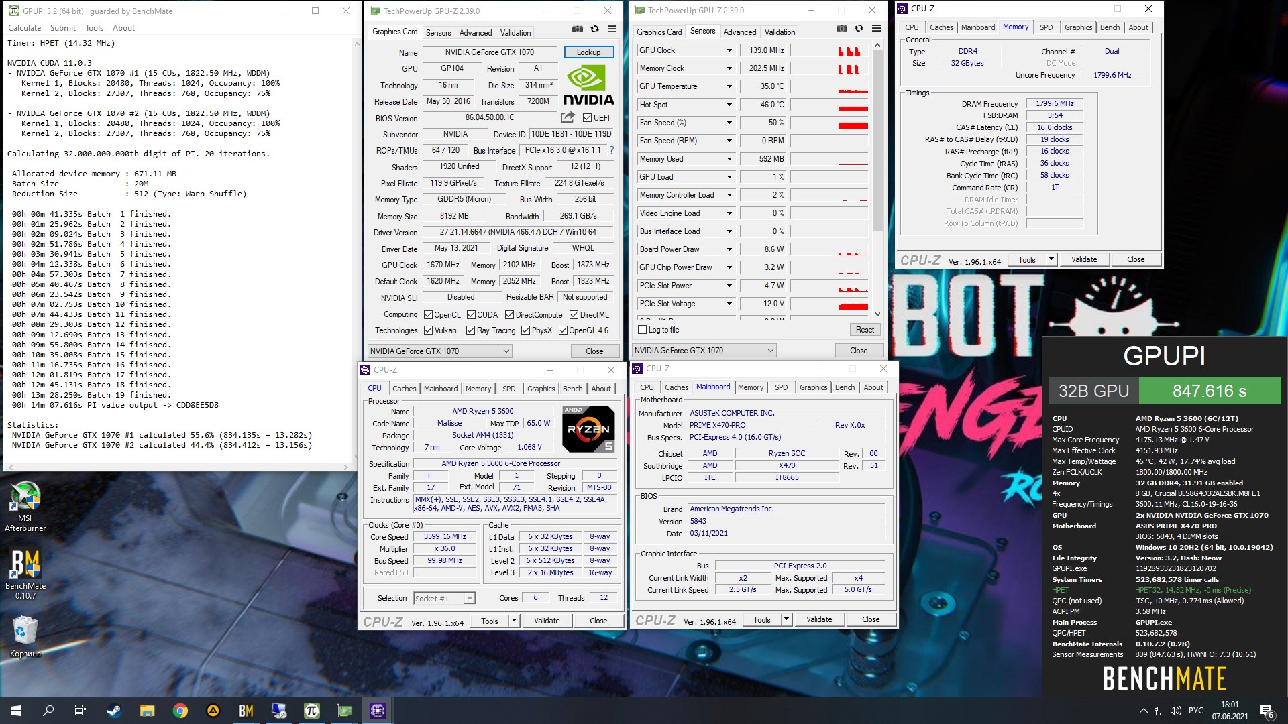The image size is (1288, 724).
Task: Open the Submit menu in GPUPI
Action: pyautogui.click(x=63, y=28)
